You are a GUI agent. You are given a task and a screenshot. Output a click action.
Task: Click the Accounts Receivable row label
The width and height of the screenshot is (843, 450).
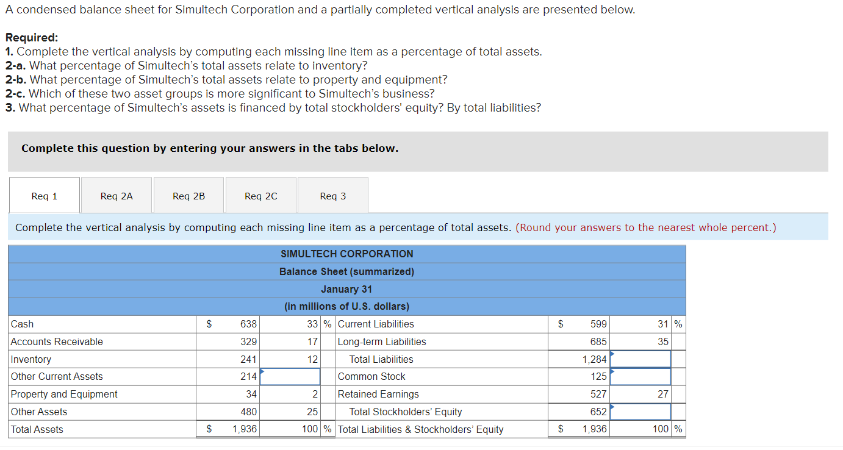coord(57,342)
